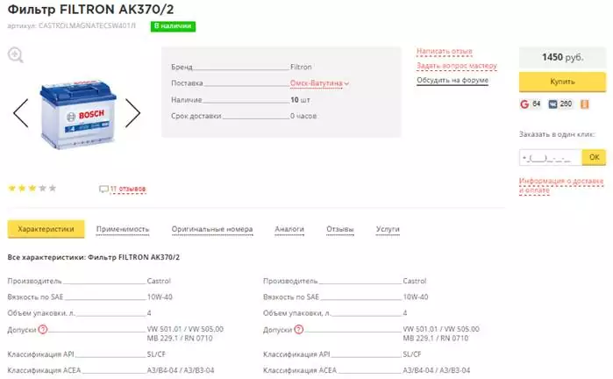Switch to the Услуги tab
This screenshot has height=379, width=613.
pos(388,229)
